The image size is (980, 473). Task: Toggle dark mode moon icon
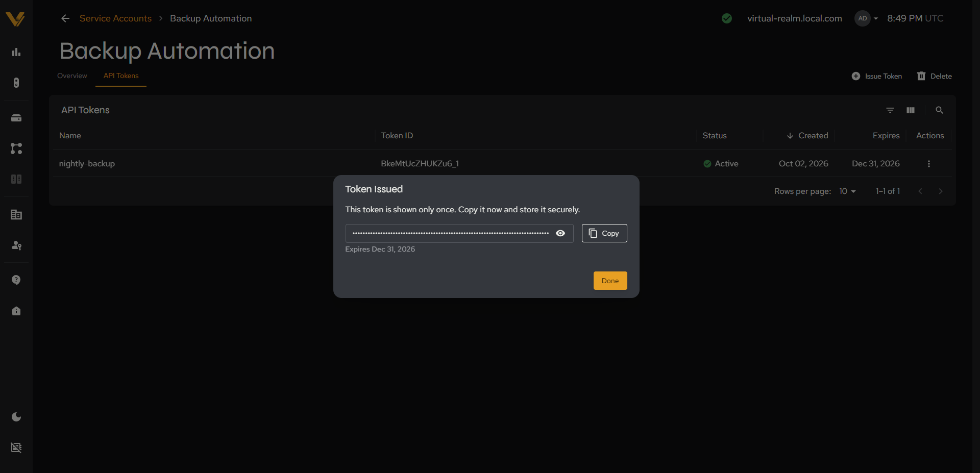pyautogui.click(x=16, y=417)
